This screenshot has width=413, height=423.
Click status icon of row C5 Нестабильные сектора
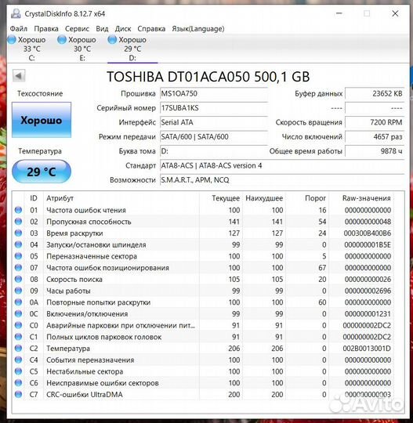18,371
